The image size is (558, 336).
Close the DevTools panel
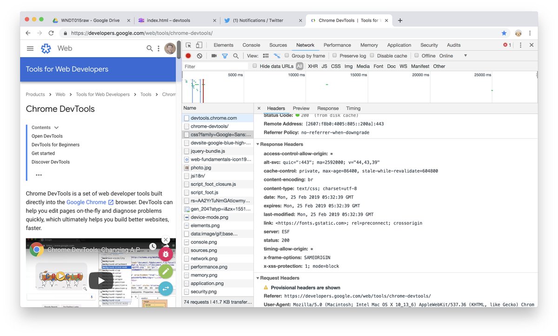pos(531,45)
